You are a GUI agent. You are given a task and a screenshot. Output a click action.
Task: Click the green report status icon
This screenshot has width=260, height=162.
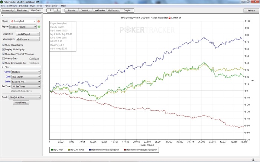[39, 27]
